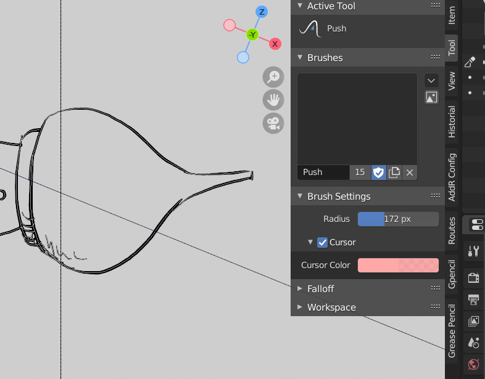
Task: Switch to the Historial sidebar tab
Action: tap(452, 121)
